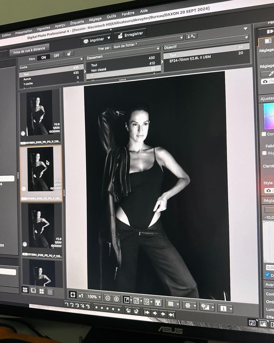Click the zoom in plus icon

pyautogui.click(x=116, y=299)
